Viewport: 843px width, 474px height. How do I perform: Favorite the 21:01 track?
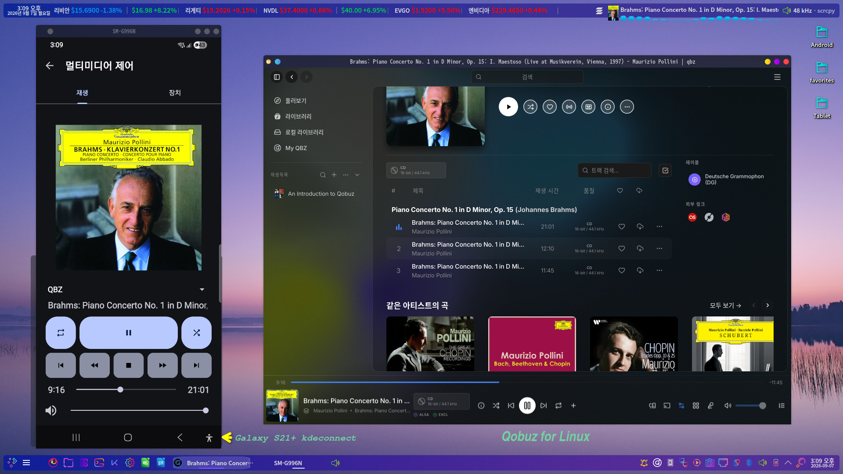(x=622, y=226)
